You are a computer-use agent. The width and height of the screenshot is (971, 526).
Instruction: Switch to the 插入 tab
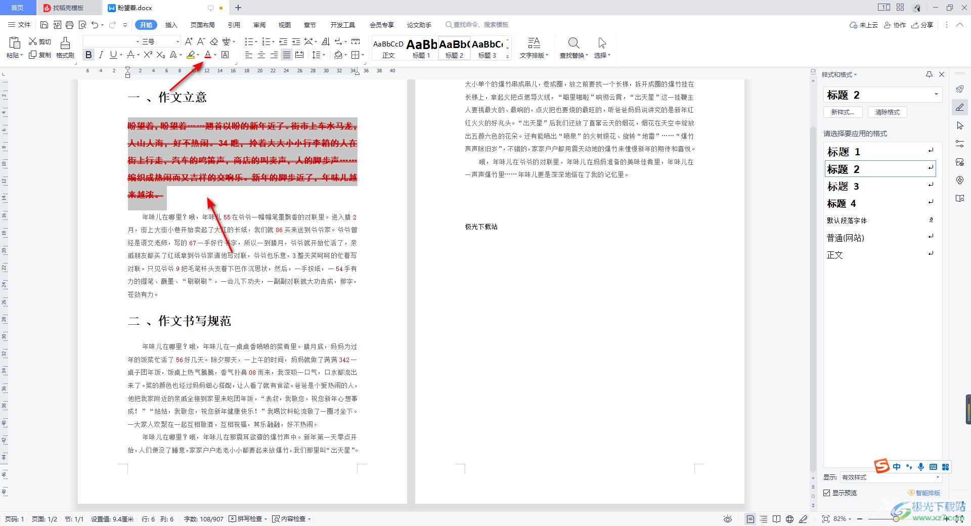click(x=171, y=25)
